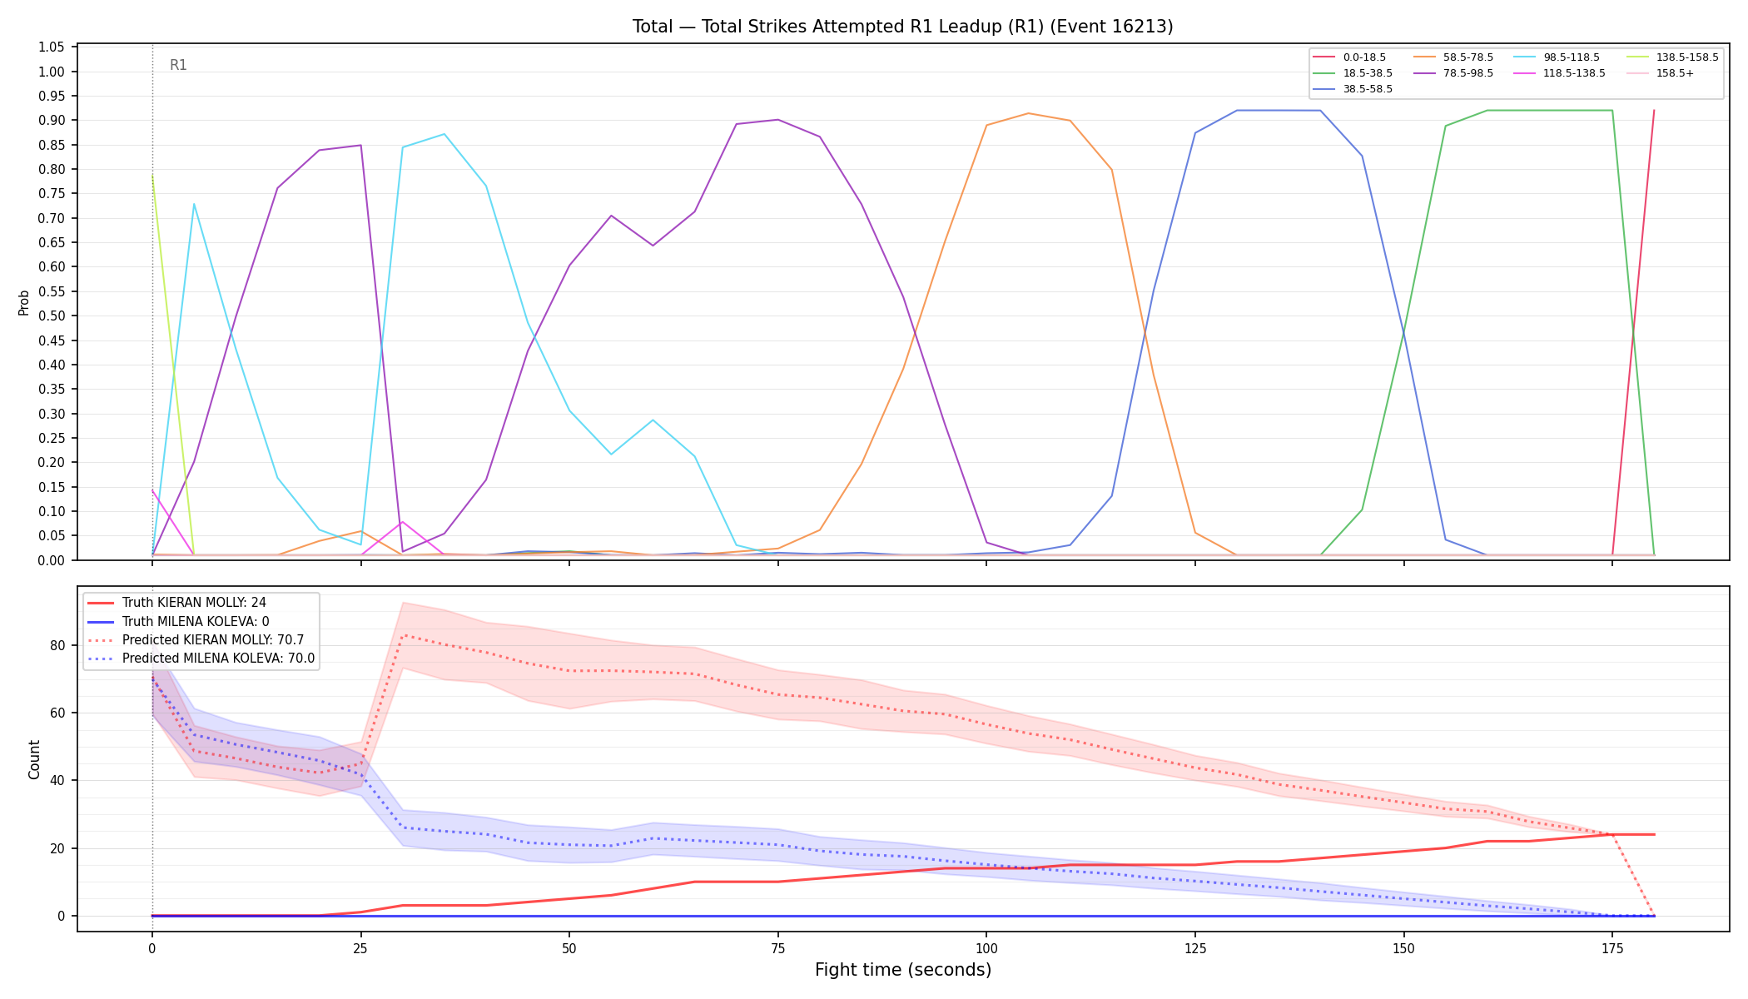Click the '125' fight time tick label
This screenshot has width=1748, height=999.
(x=1195, y=948)
